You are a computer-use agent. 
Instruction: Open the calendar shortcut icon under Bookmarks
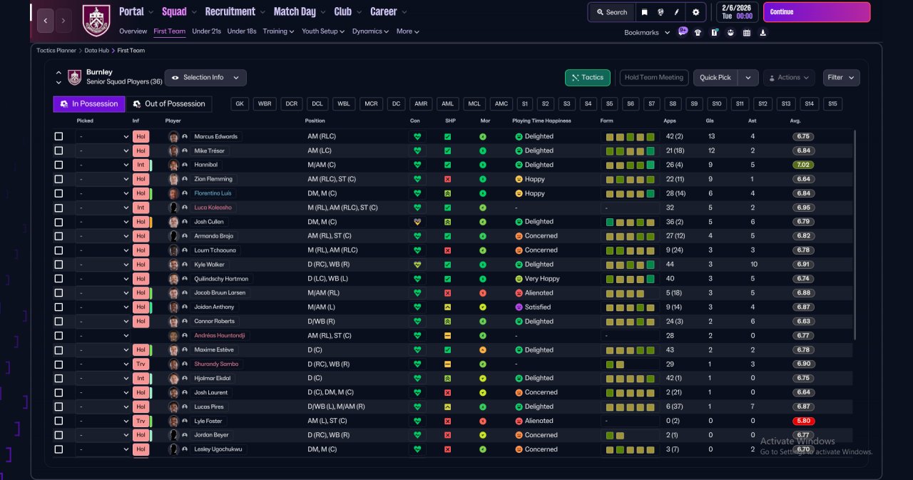point(747,32)
